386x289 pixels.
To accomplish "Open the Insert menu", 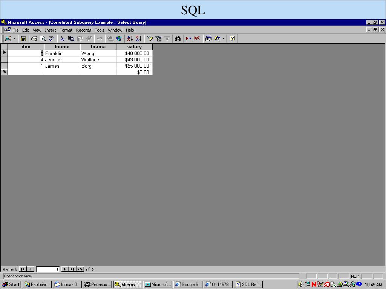I will [x=50, y=30].
